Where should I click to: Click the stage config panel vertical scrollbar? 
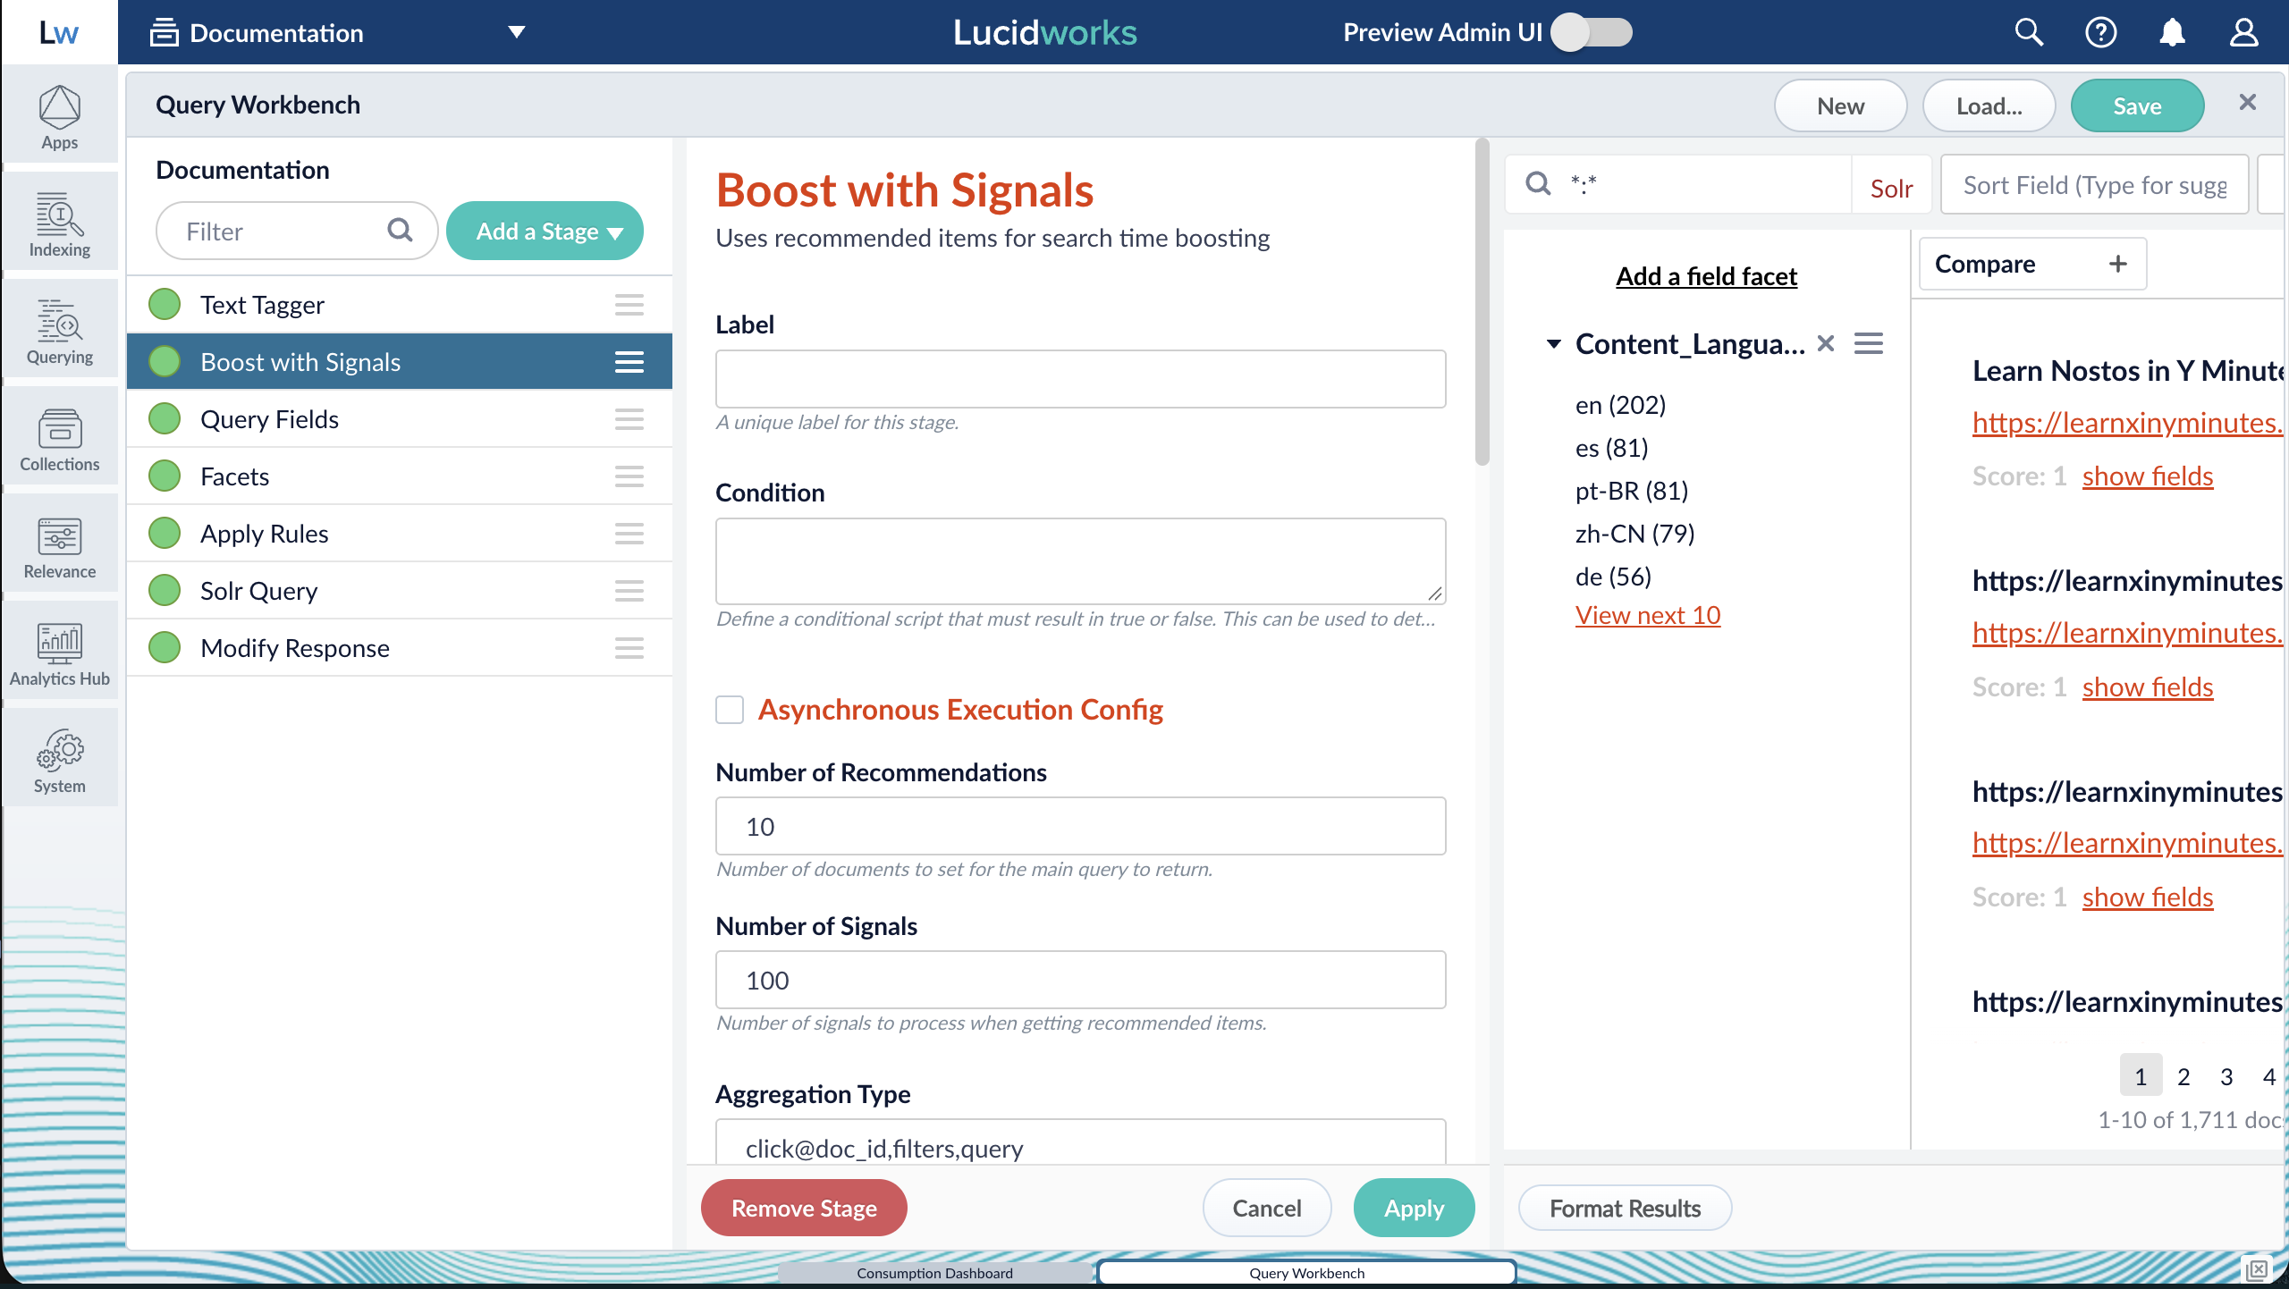1482,304
